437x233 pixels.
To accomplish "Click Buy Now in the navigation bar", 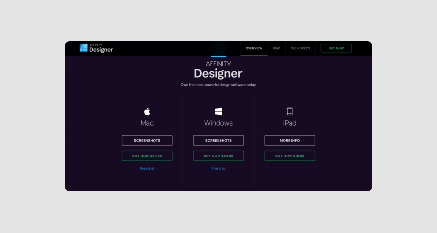I will [336, 48].
